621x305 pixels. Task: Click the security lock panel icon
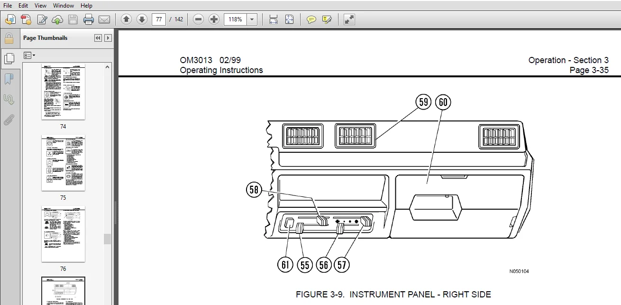[x=9, y=38]
